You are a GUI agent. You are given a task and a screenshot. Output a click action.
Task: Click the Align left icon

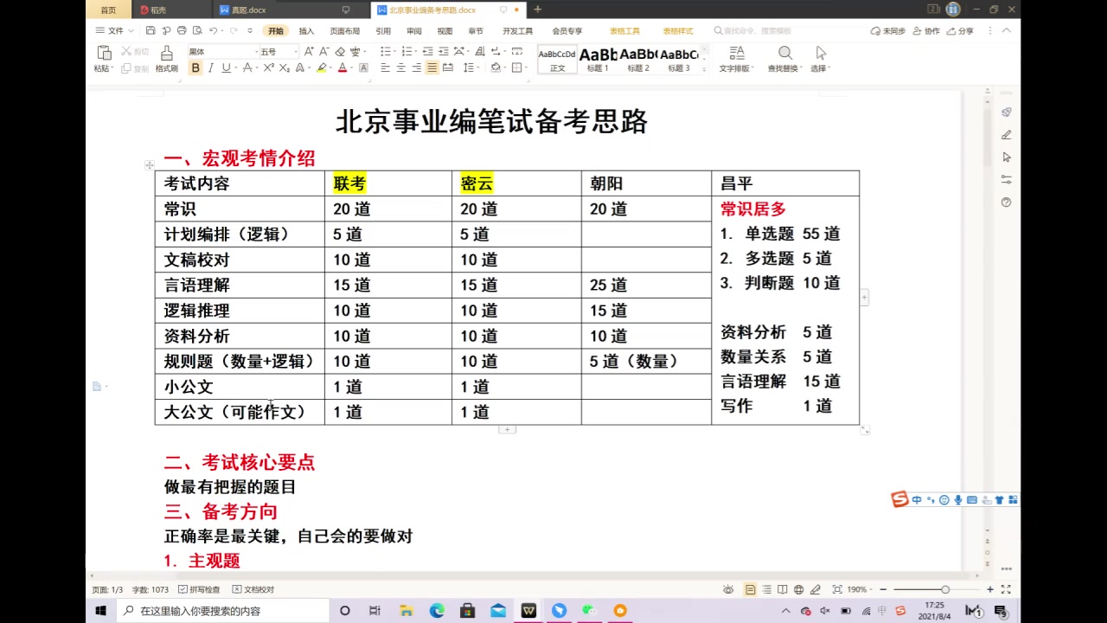coord(385,67)
